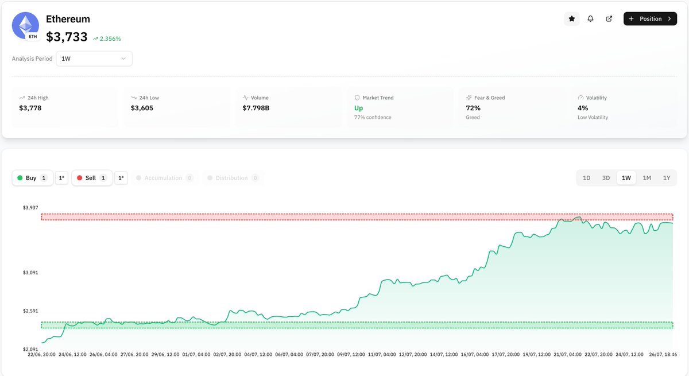Click the Volatility gauge icon
Viewport: 689px width, 376px height.
click(x=580, y=98)
